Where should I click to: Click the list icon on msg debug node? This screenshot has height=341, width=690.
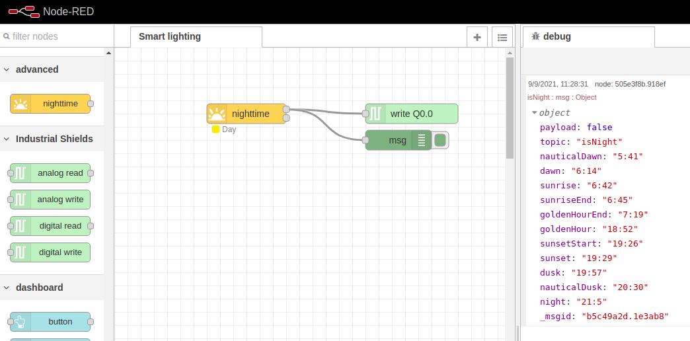[x=422, y=140]
